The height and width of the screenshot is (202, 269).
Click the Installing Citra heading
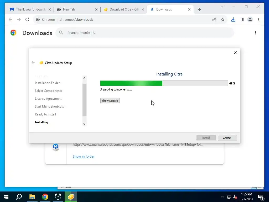coord(169,74)
